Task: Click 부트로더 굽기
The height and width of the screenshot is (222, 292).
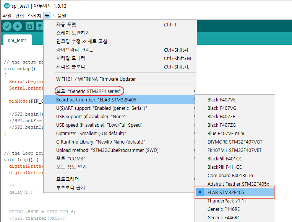Action: (120, 188)
